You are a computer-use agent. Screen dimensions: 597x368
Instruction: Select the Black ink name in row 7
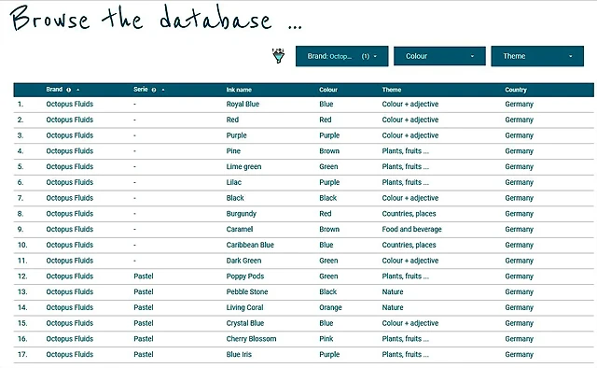click(x=235, y=198)
